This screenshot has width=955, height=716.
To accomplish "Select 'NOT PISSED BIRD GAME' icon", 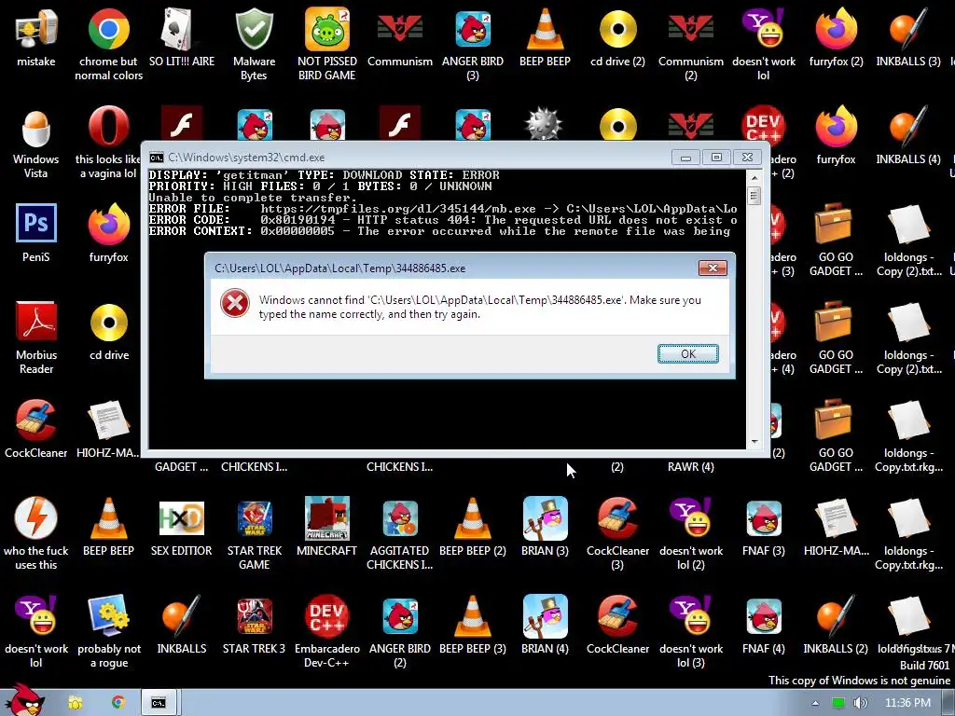I will pyautogui.click(x=327, y=44).
